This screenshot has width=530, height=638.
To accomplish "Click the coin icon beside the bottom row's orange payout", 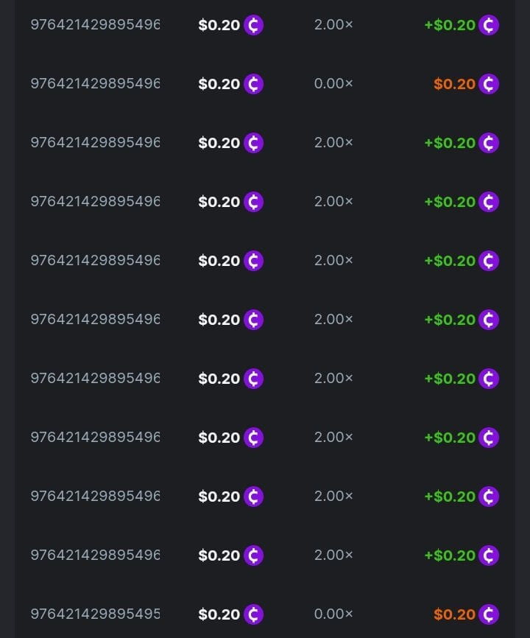I will (x=489, y=614).
